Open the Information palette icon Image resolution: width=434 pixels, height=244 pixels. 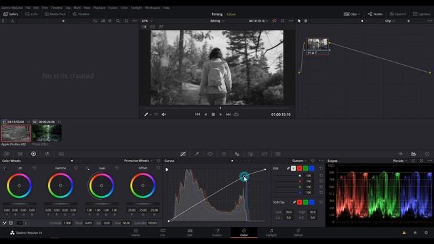(427, 154)
